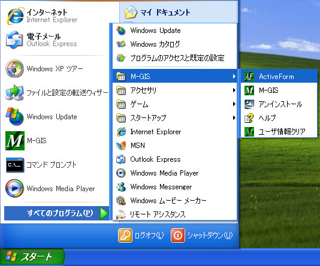Click the コマンド プロンプト label
Viewport: 320px width, 266px height.
tap(52, 165)
